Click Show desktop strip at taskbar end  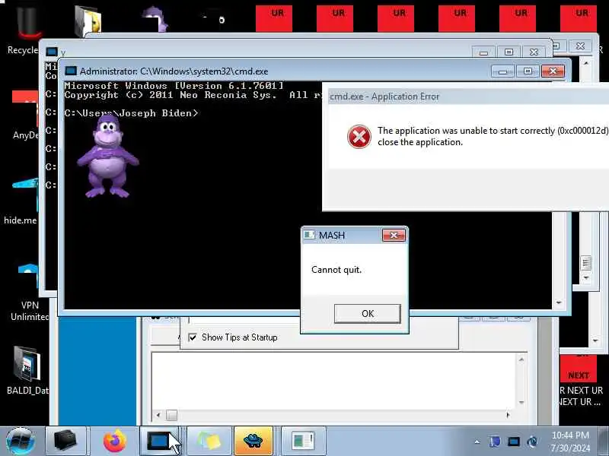[604, 442]
